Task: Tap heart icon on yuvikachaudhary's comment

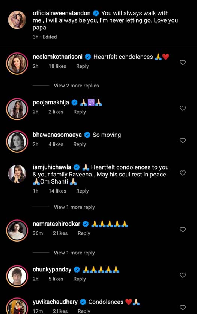Action: pyautogui.click(x=183, y=307)
